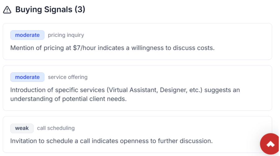
Task: Click the (3) count in the heading
Action: click(80, 10)
